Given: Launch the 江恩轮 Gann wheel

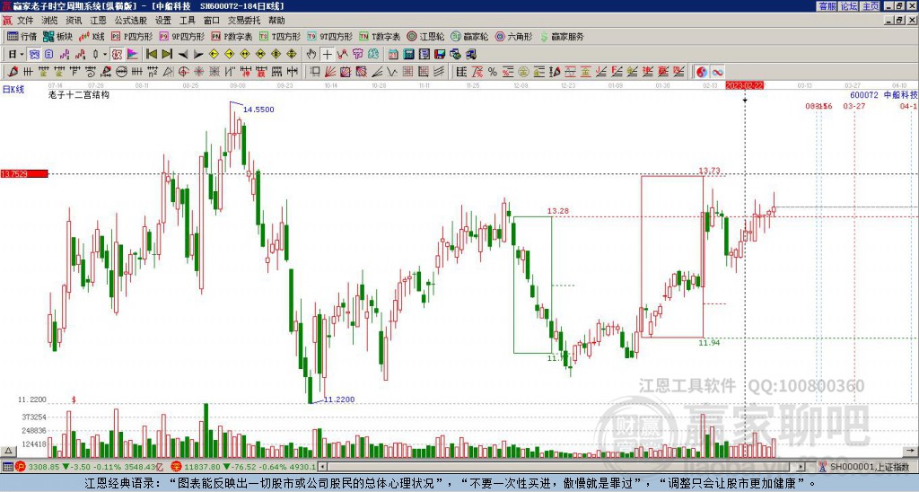Looking at the screenshot, I should [x=425, y=36].
